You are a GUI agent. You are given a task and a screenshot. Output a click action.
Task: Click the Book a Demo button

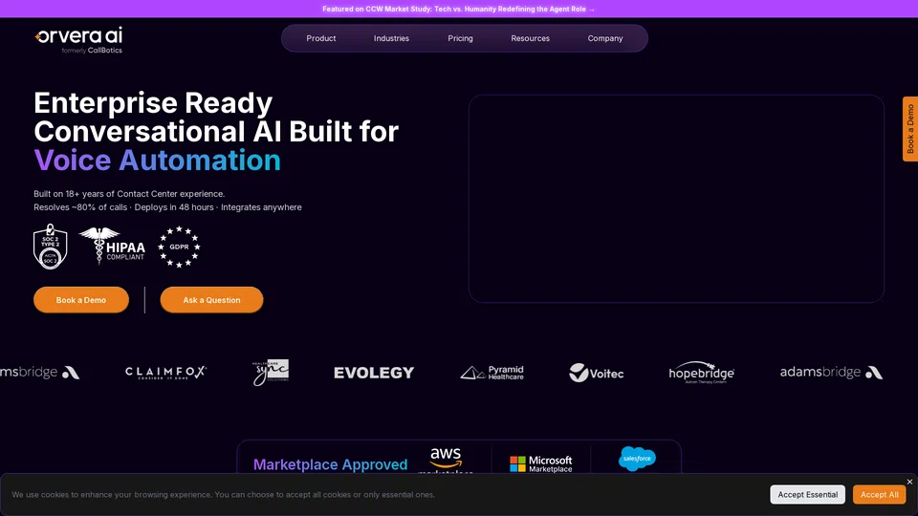(81, 299)
